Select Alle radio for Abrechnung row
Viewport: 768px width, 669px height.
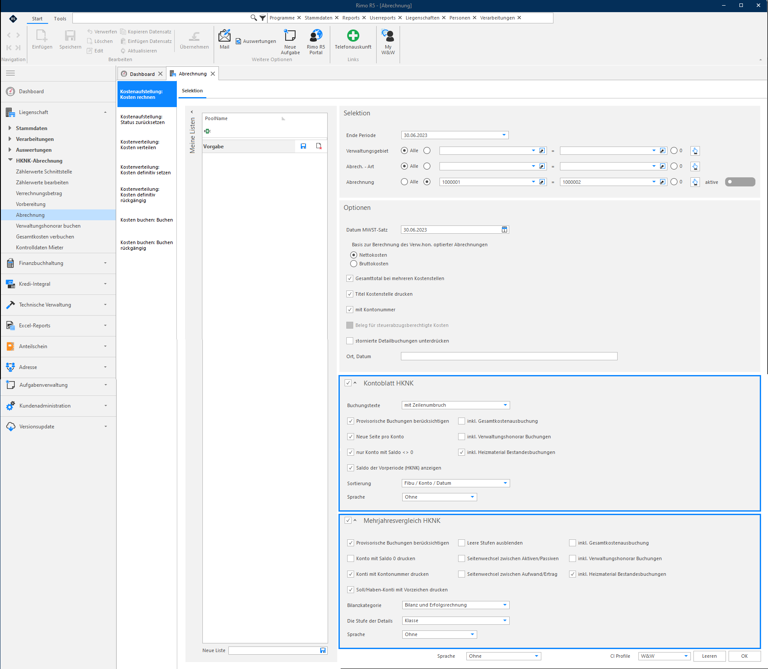pos(404,182)
